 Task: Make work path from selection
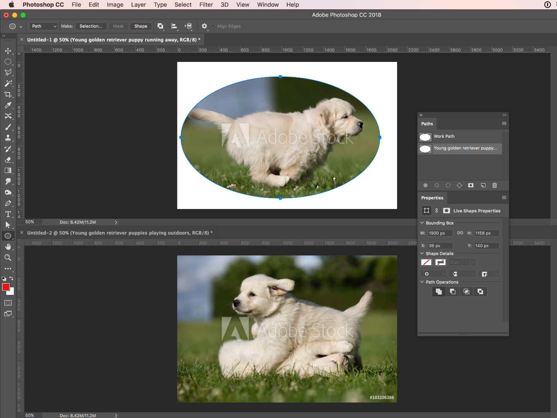tap(459, 185)
